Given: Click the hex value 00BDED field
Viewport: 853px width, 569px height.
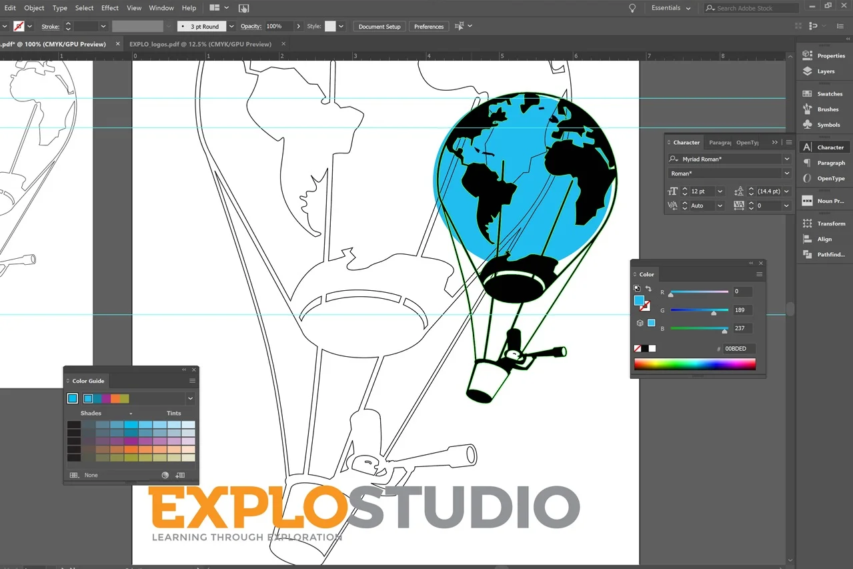Looking at the screenshot, I should (739, 348).
